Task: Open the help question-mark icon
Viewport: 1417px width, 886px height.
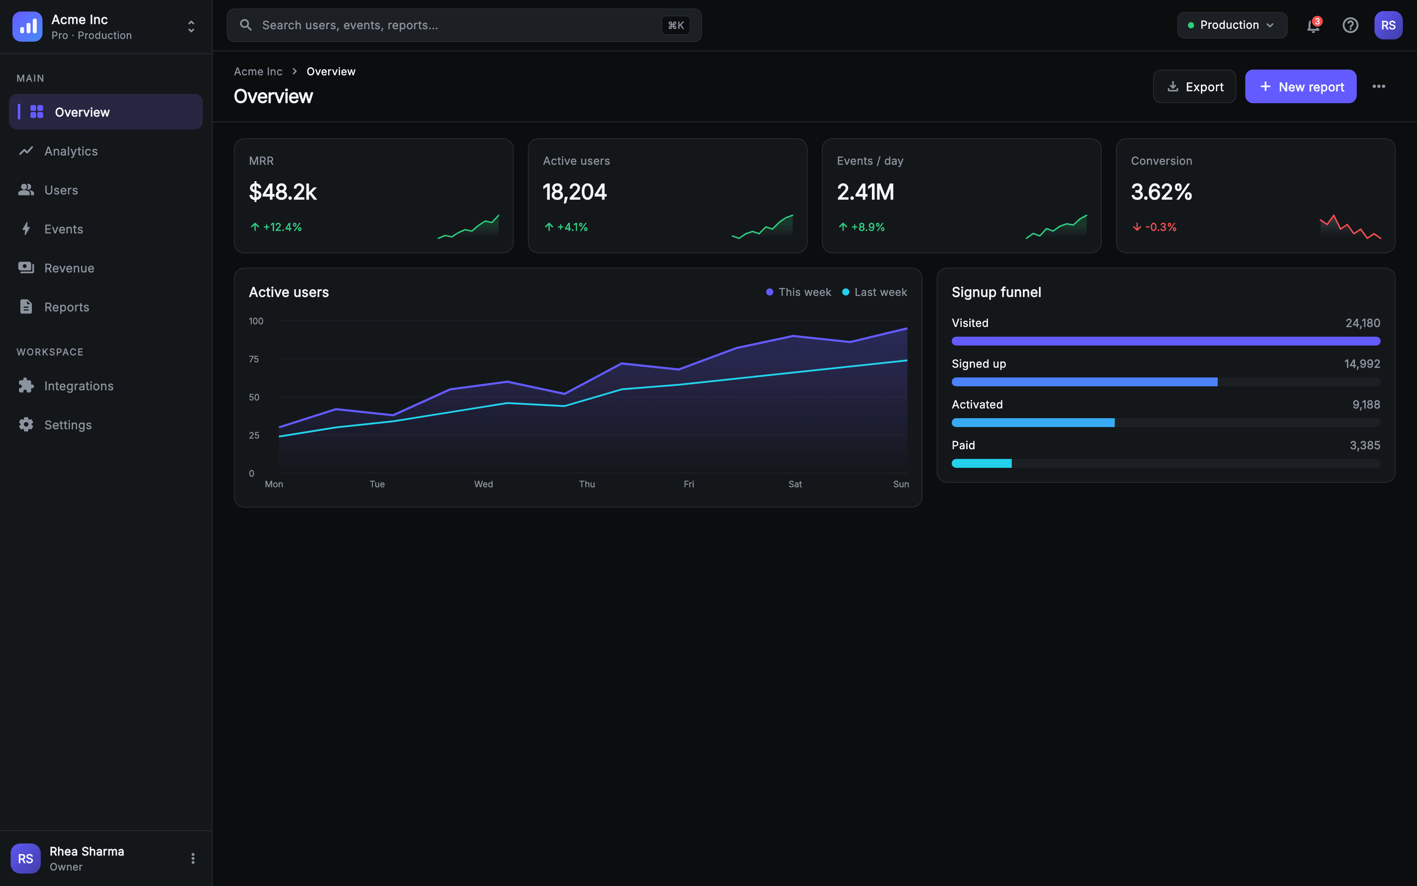Action: (1350, 25)
